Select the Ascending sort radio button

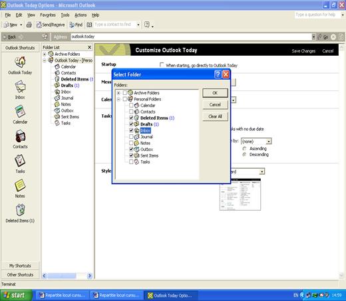click(x=244, y=148)
